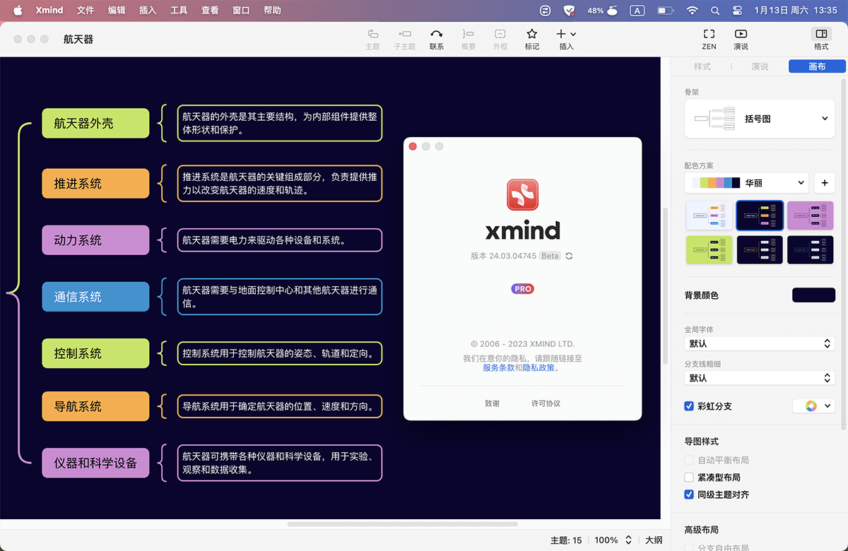This screenshot has width=848, height=551.
Task: Select the 通信系统 topic
Action: 95,297
